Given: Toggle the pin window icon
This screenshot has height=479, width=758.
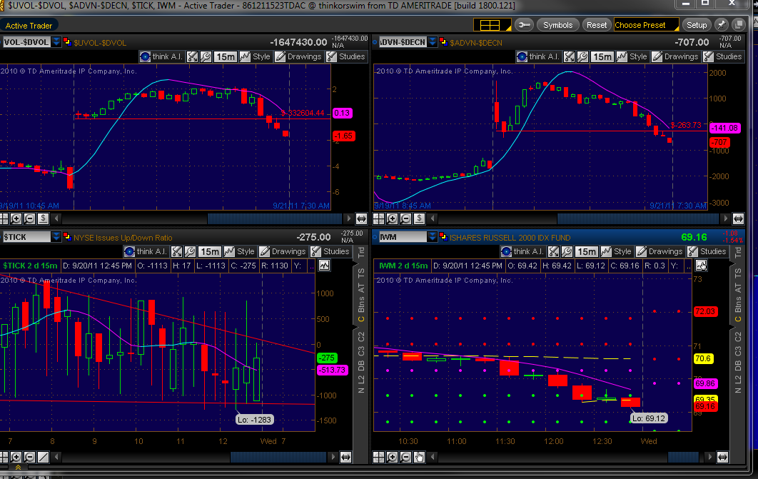Looking at the screenshot, I should click(x=722, y=25).
